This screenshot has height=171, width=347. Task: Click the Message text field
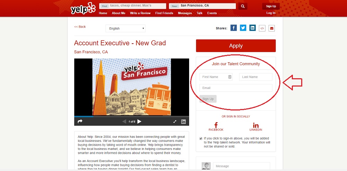point(242,166)
